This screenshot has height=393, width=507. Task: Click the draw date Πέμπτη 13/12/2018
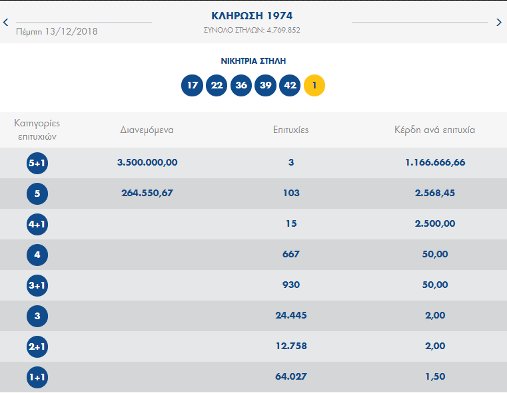[57, 31]
